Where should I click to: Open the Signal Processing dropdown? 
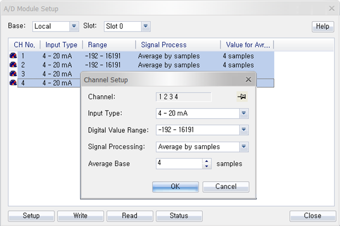click(244, 146)
